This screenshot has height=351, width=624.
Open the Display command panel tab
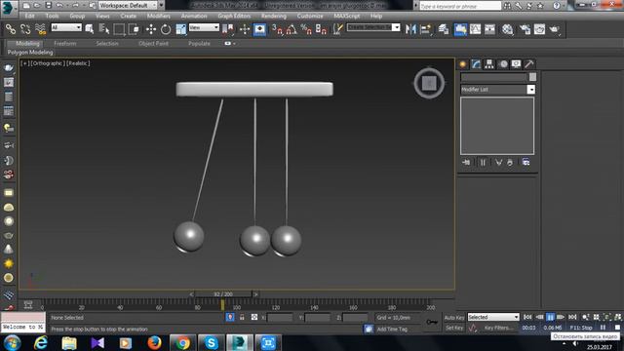coord(516,64)
